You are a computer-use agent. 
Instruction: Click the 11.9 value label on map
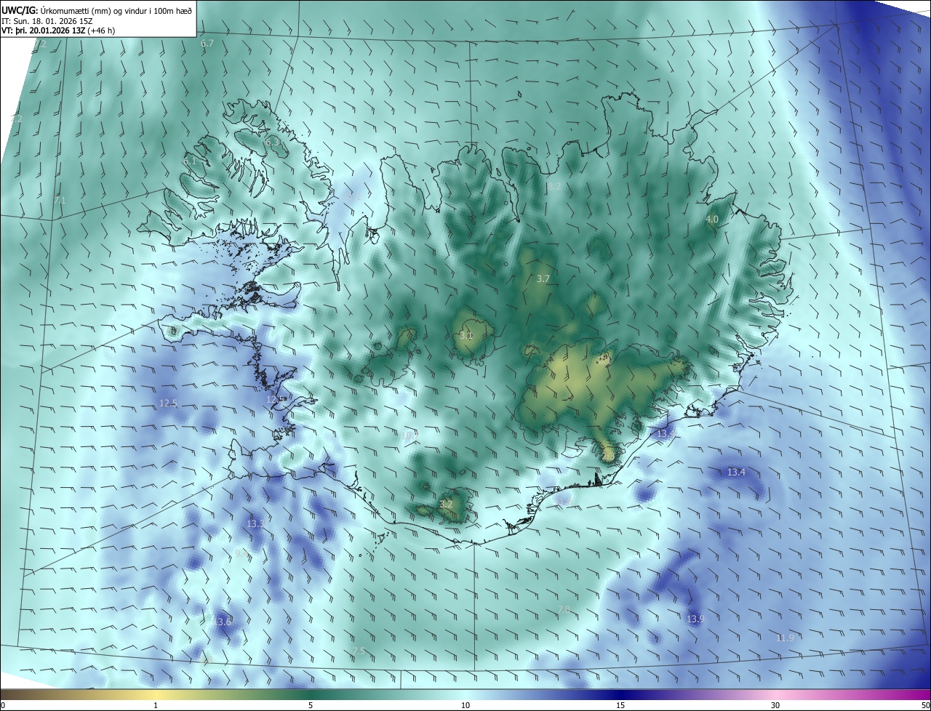click(785, 638)
